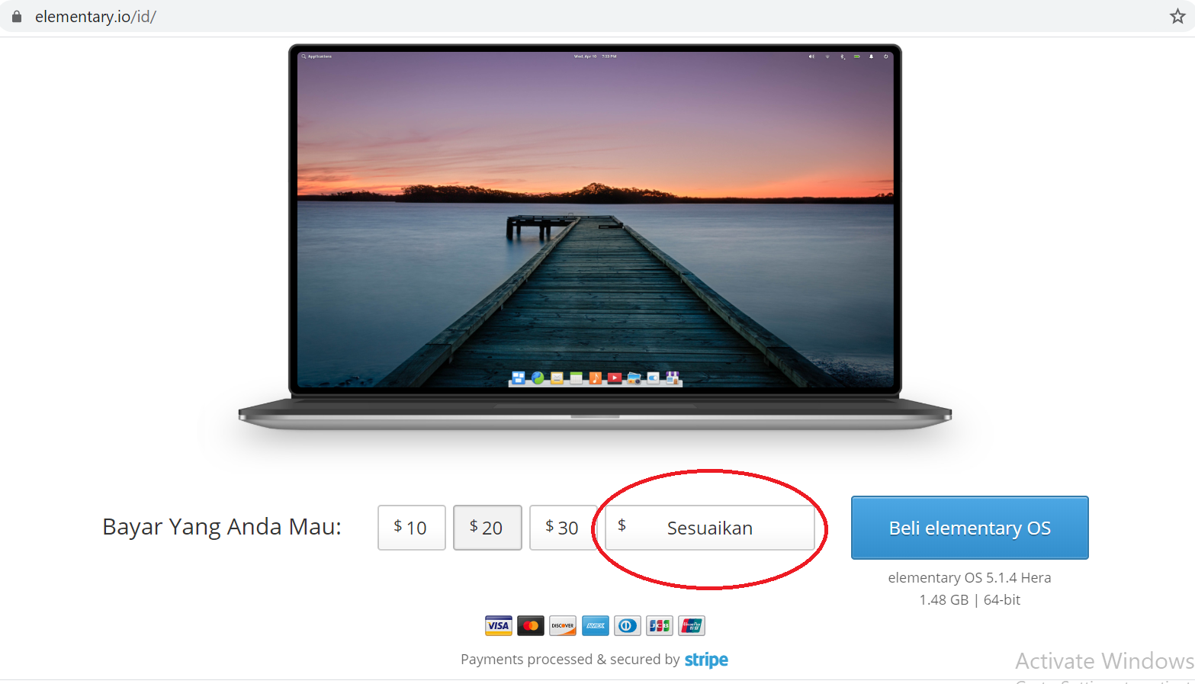The height and width of the screenshot is (684, 1195).
Task: Select the $20 payment amount
Action: (487, 528)
